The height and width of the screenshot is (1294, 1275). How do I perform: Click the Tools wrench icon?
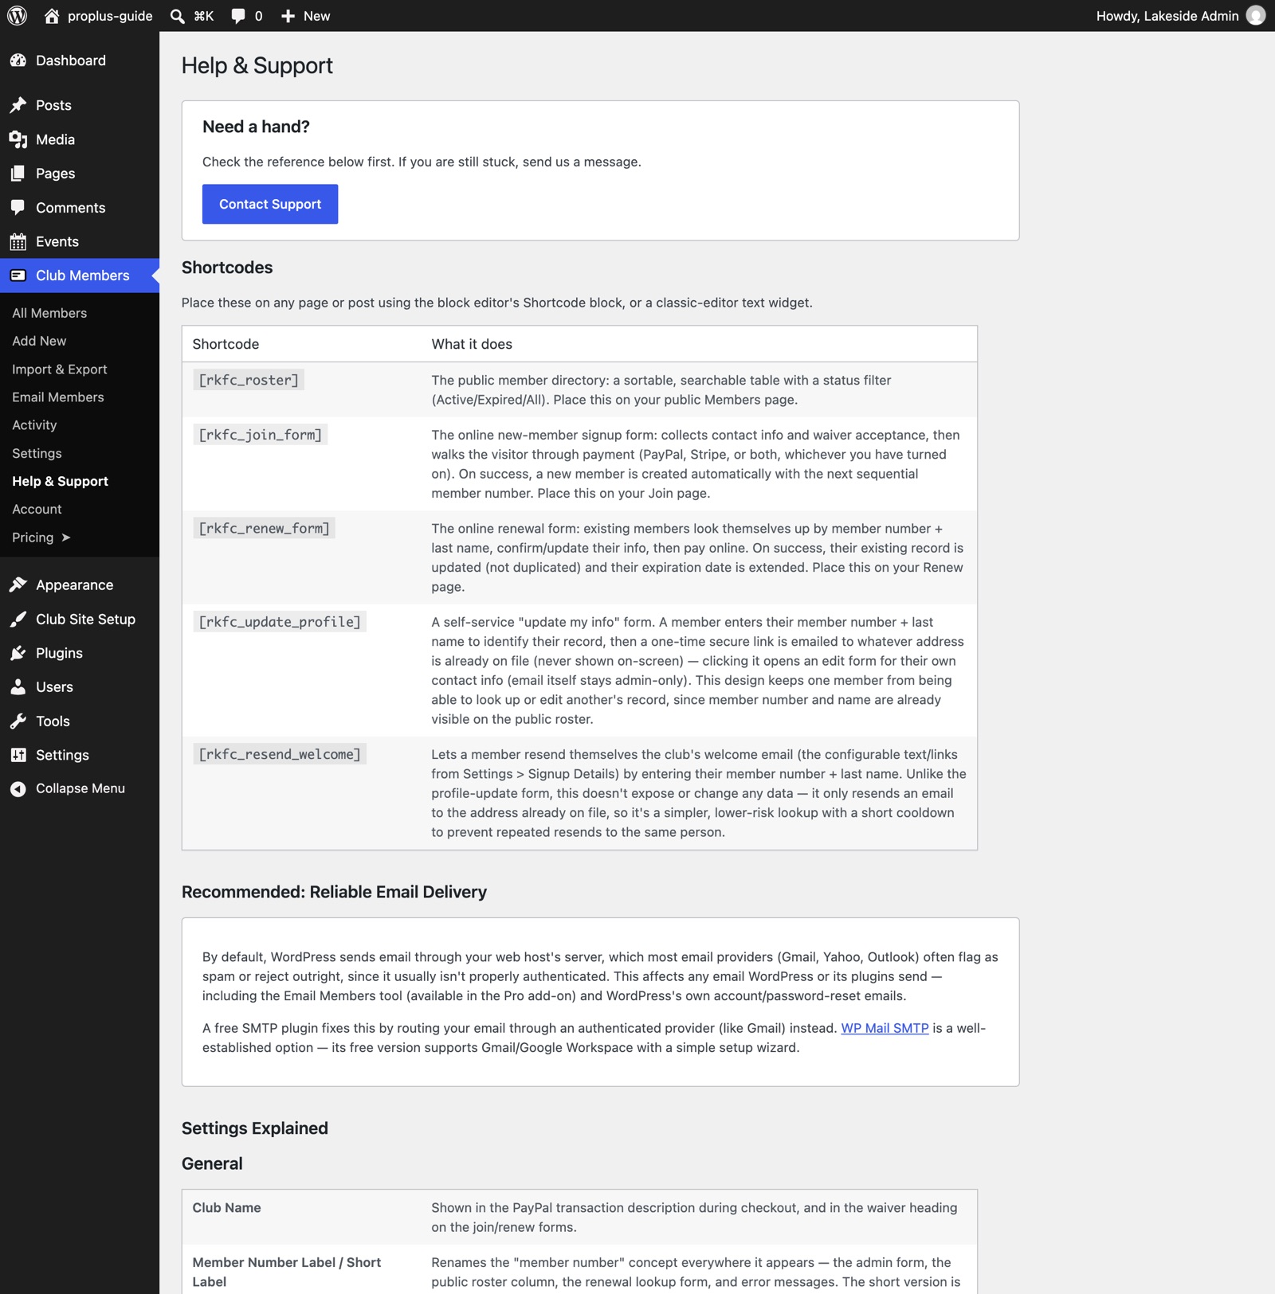coord(18,721)
